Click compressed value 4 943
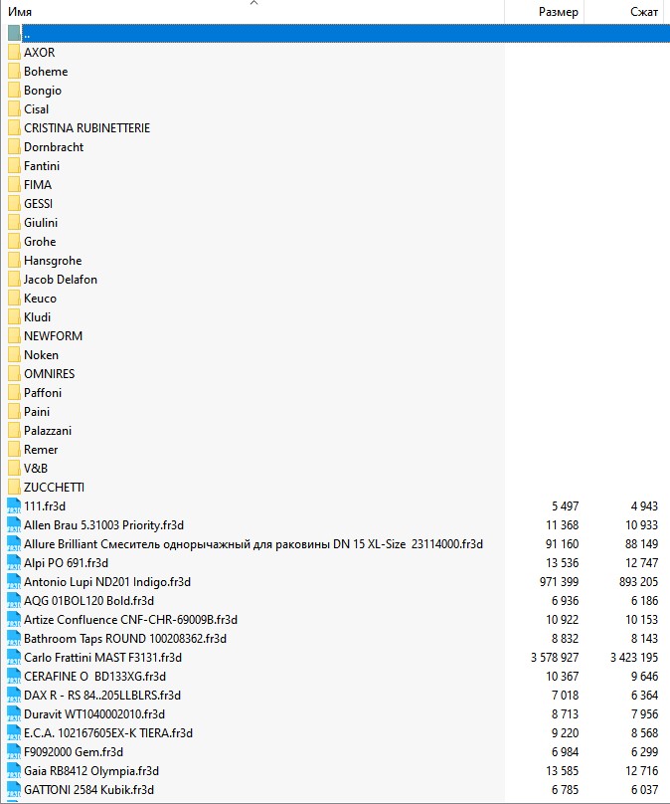 644,506
